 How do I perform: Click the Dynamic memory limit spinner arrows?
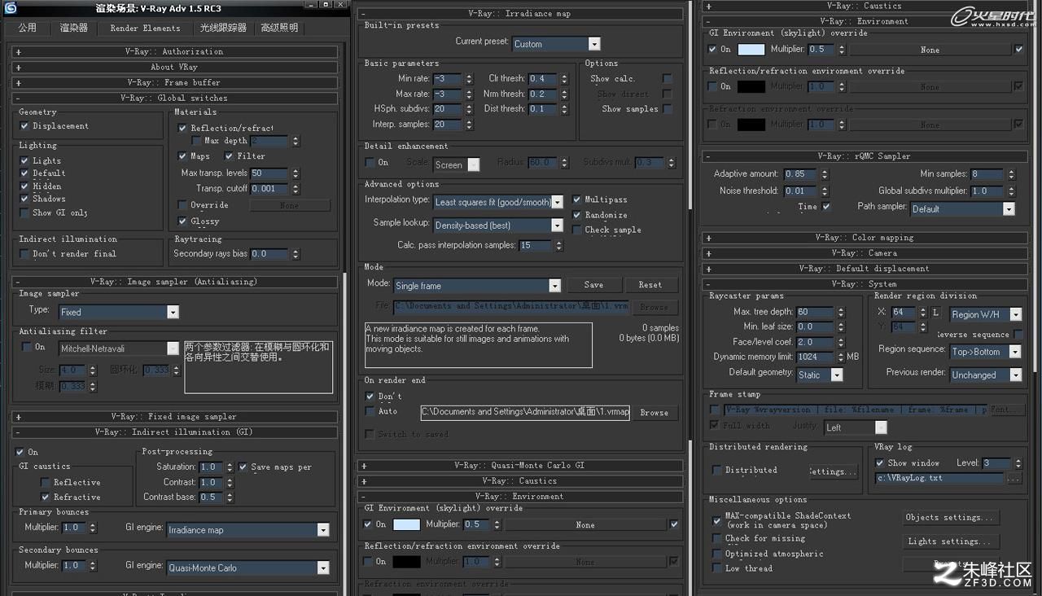pyautogui.click(x=839, y=357)
